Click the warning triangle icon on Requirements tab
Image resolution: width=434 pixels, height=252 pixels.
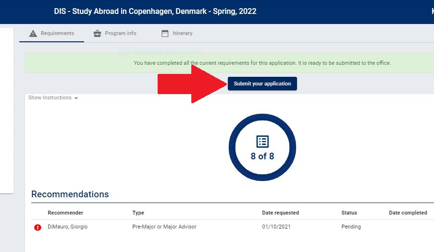point(33,34)
